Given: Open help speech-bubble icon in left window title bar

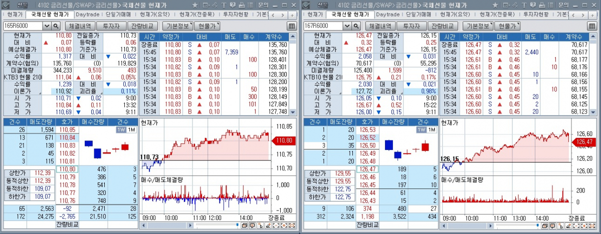Looking at the screenshot, I should coord(233,5).
